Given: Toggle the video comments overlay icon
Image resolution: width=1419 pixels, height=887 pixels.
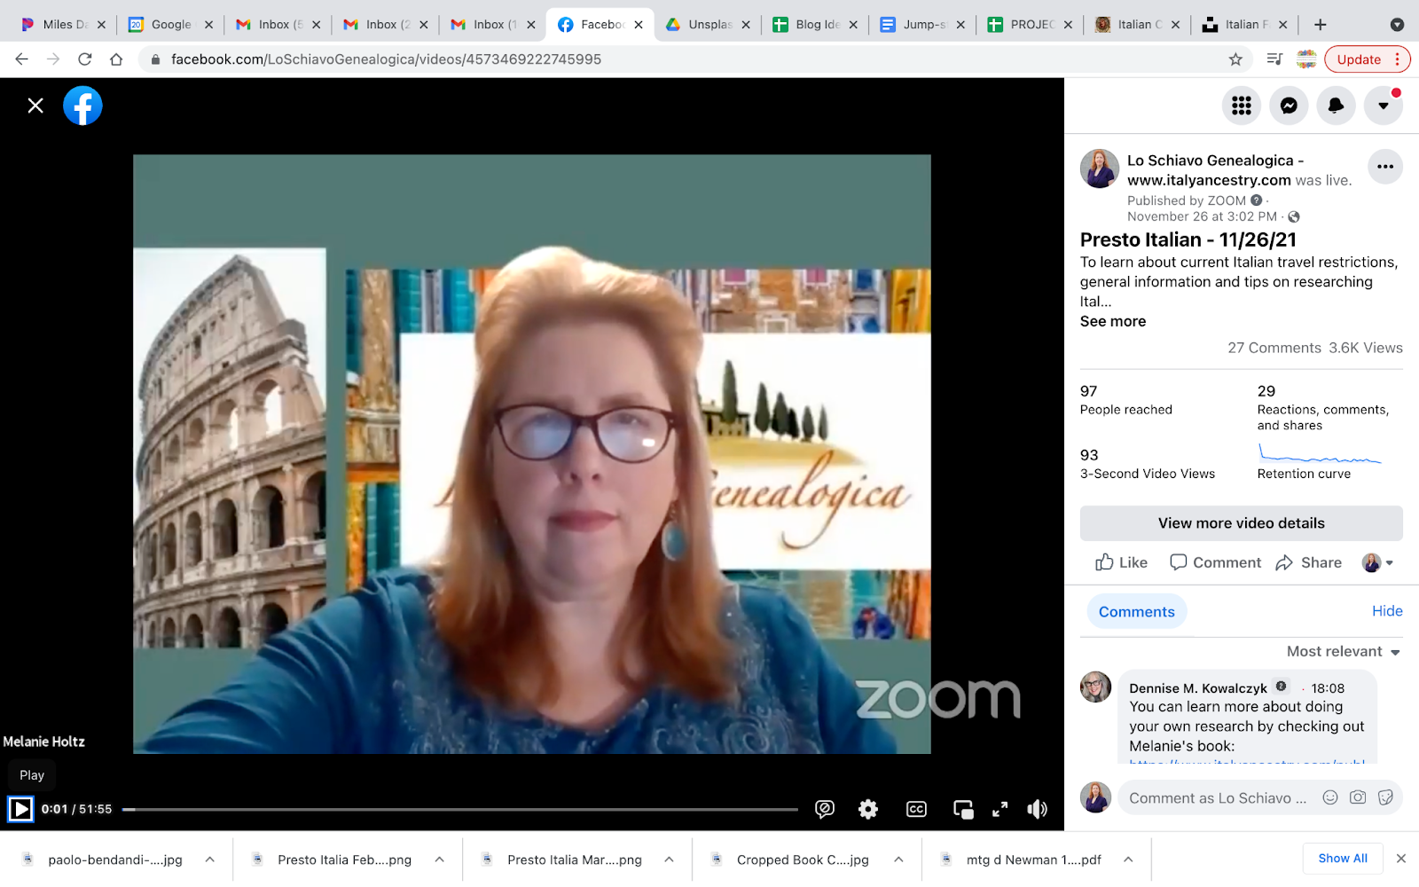Looking at the screenshot, I should point(825,809).
